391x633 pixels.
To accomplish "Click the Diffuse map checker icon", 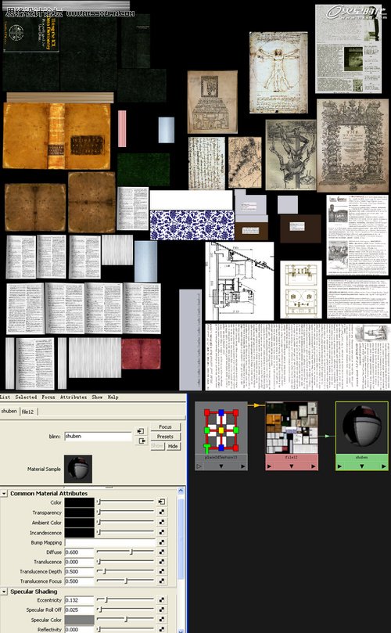I will pyautogui.click(x=161, y=552).
